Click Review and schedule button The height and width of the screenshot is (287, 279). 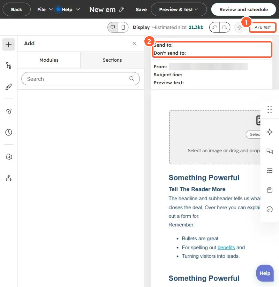(244, 9)
